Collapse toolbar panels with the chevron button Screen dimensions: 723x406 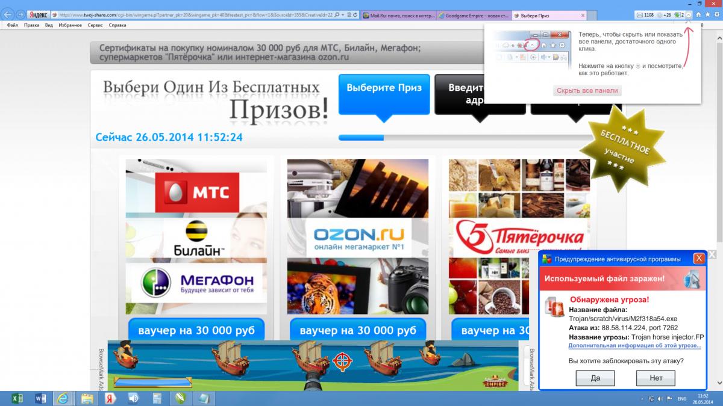point(688,14)
